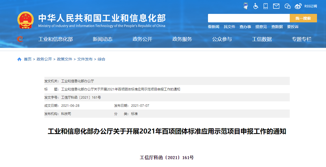The width and height of the screenshot is (326, 167).
Task: Click the WeChat icon in header
Action: pyautogui.click(x=287, y=6)
